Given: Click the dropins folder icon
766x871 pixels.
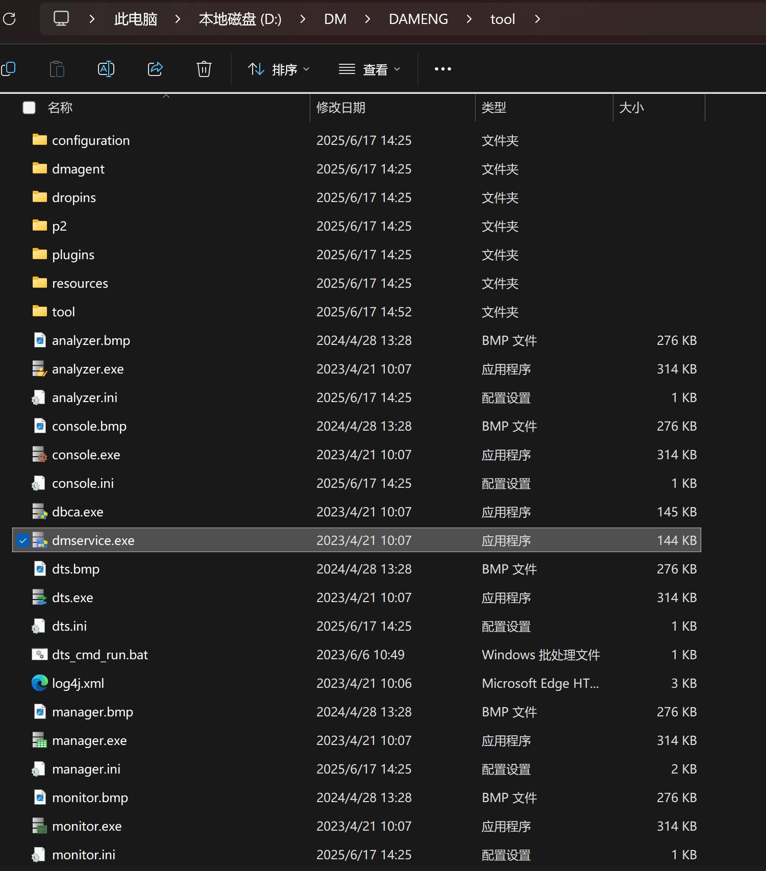Looking at the screenshot, I should coord(40,197).
